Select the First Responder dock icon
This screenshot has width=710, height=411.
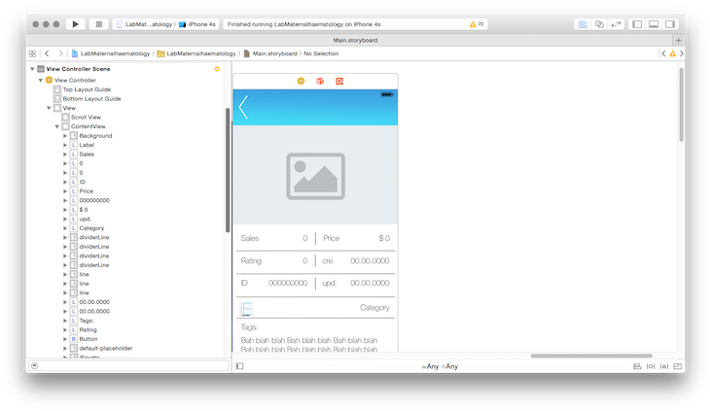[320, 81]
